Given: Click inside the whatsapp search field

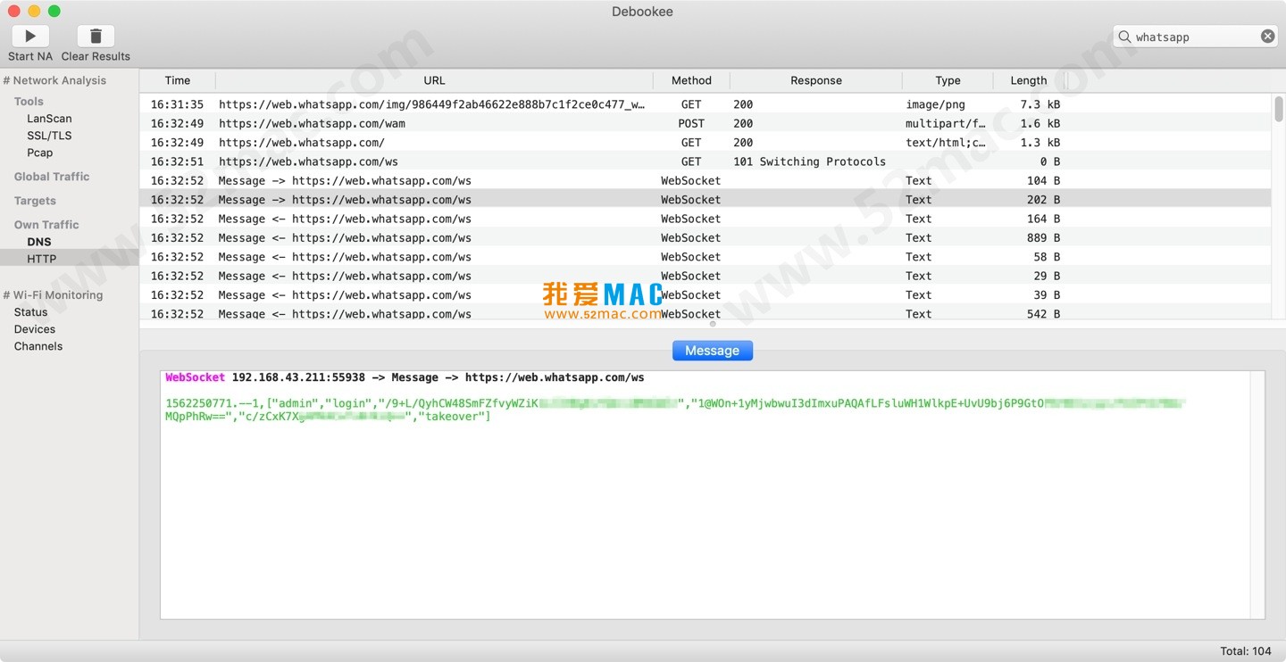Looking at the screenshot, I should point(1192,37).
